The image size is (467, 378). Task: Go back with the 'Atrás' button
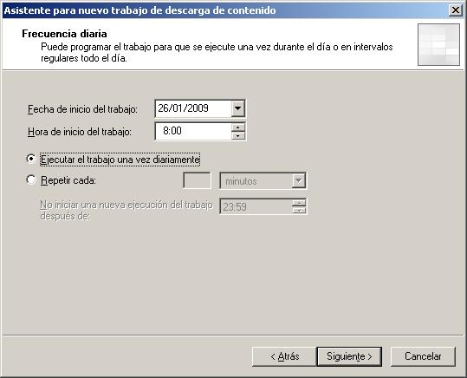284,356
